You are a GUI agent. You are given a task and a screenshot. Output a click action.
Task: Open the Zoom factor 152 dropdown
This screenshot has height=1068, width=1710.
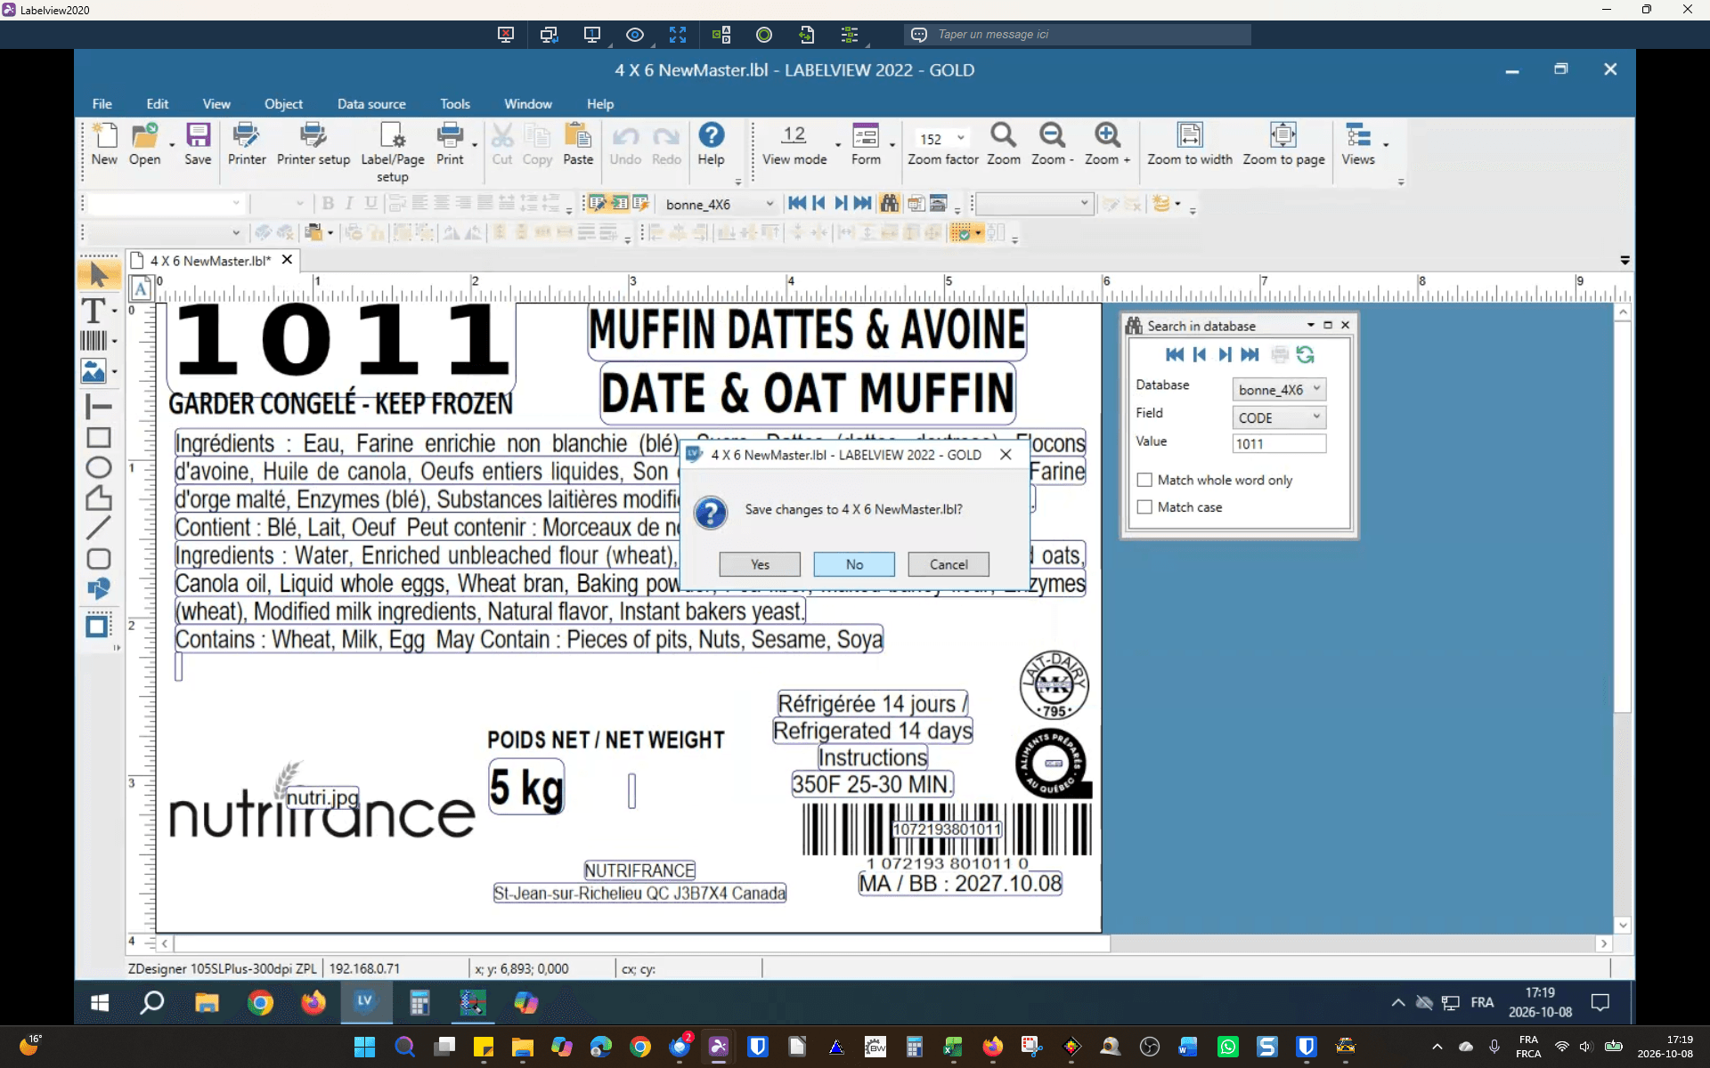coord(961,138)
